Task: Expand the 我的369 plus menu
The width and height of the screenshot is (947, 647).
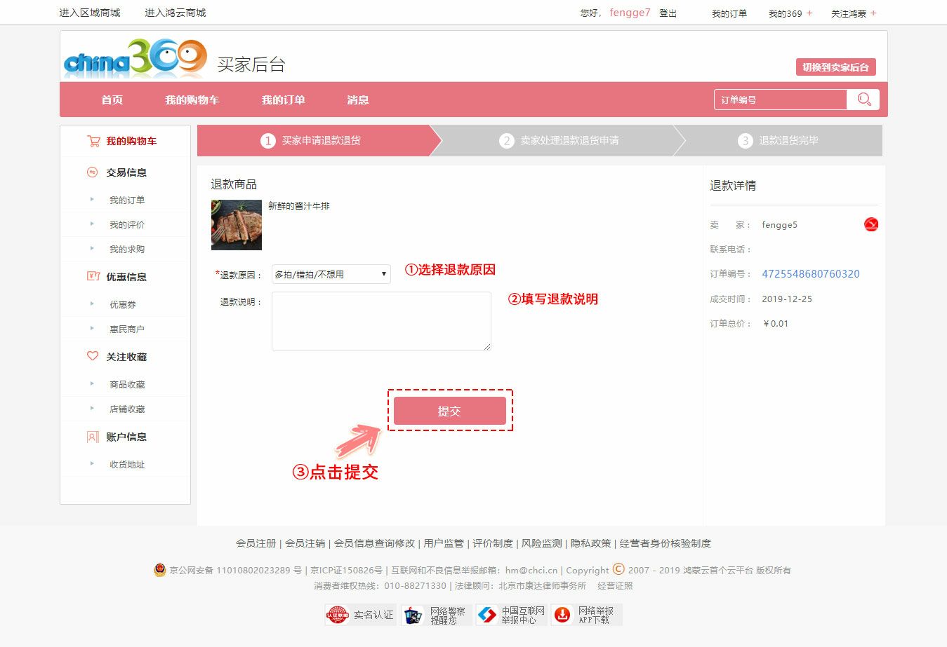Action: coord(809,13)
